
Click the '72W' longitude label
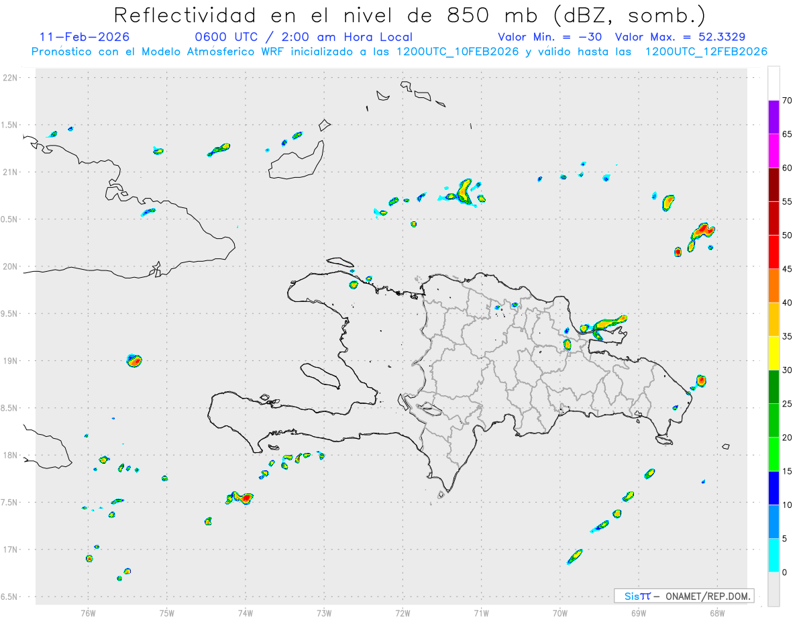coord(402,613)
